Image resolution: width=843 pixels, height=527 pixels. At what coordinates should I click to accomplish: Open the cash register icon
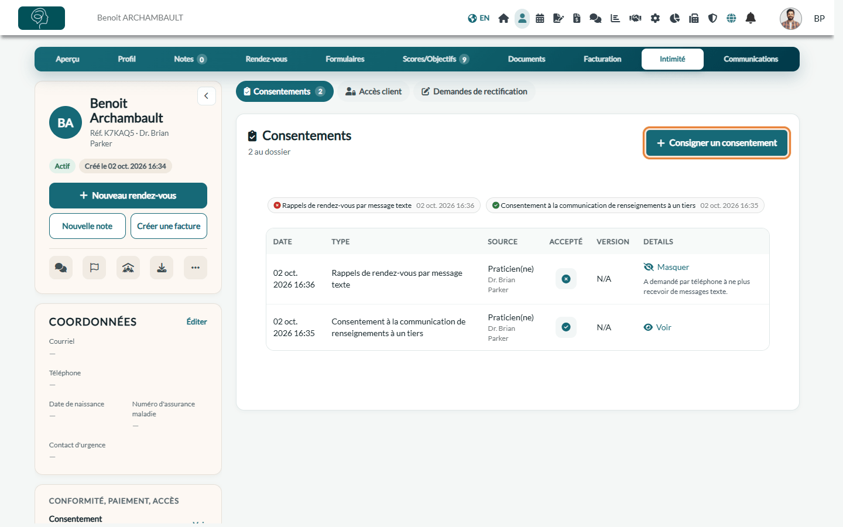(694, 18)
